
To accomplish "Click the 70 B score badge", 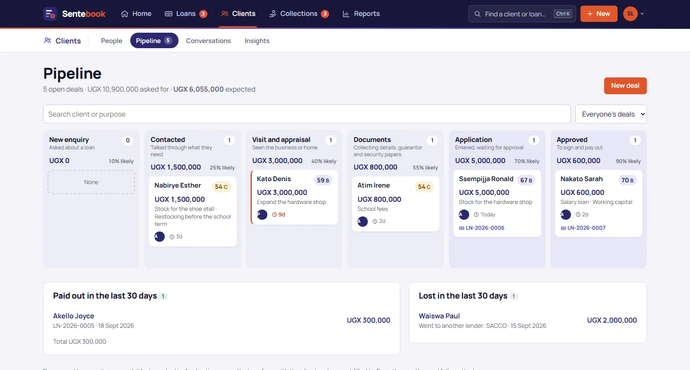I will point(627,180).
